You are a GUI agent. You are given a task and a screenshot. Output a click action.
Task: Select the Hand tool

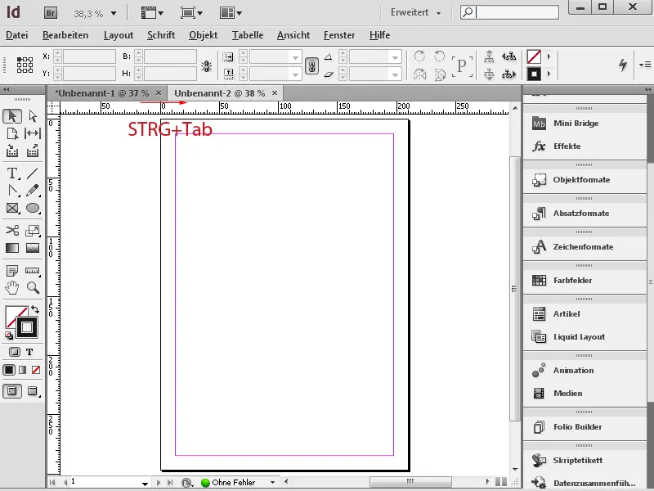[12, 288]
